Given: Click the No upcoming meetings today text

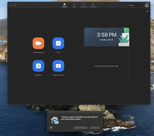Looking at the screenshot, I should click(x=107, y=66).
